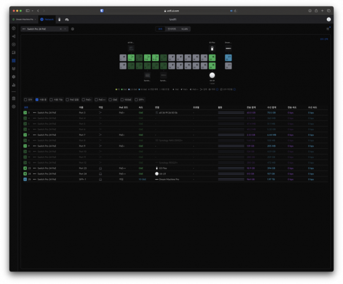The height and width of the screenshot is (284, 343).
Task: Open the topology icon in the left sidebar
Action: coord(14,36)
